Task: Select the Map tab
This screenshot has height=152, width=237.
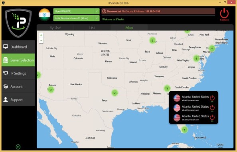Action: [x=129, y=28]
